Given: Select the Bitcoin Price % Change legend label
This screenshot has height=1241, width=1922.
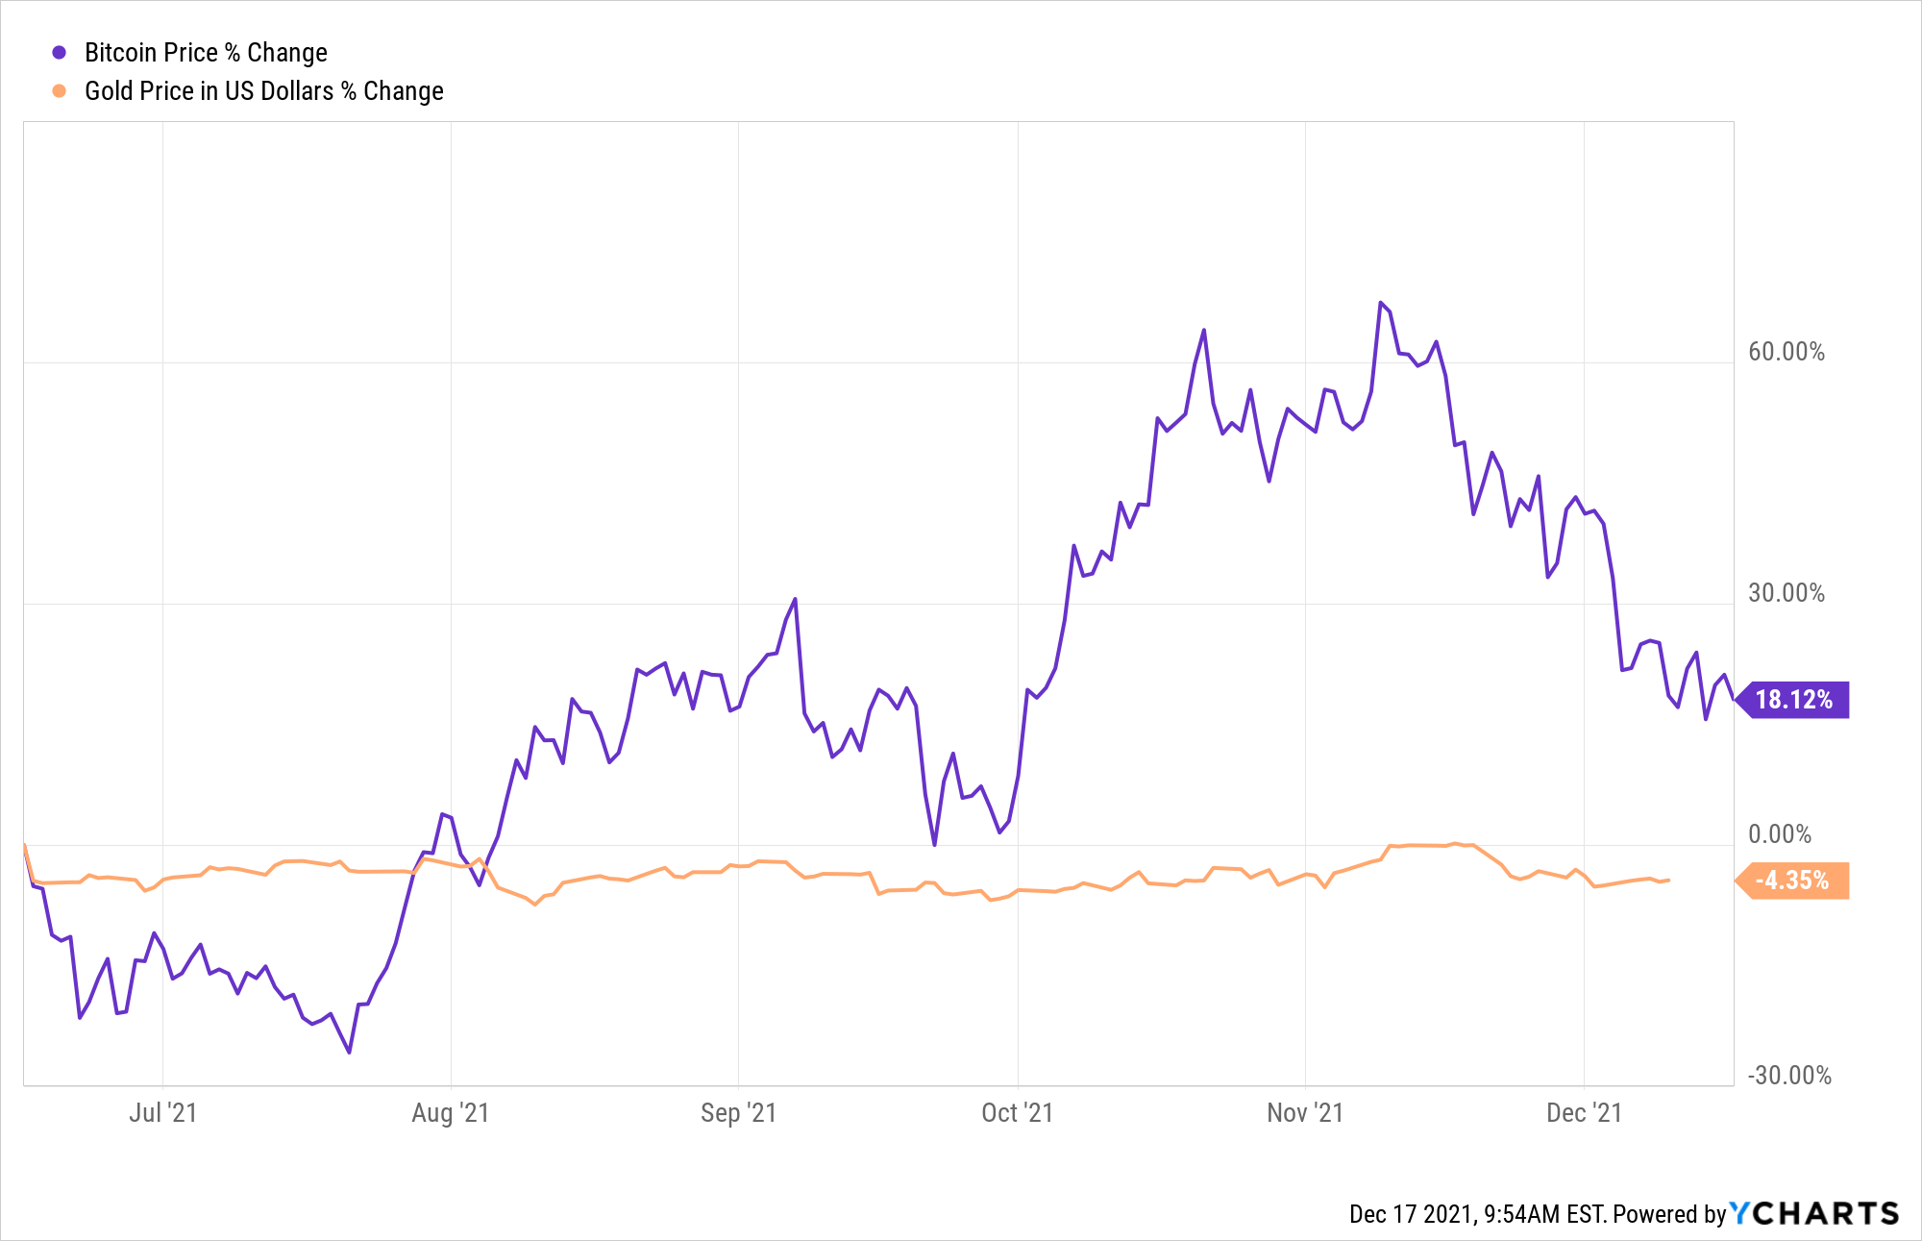Looking at the screenshot, I should (x=206, y=53).
